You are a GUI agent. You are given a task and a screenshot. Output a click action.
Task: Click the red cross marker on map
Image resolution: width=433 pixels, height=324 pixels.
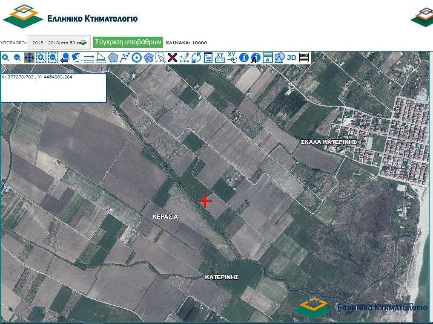205,201
